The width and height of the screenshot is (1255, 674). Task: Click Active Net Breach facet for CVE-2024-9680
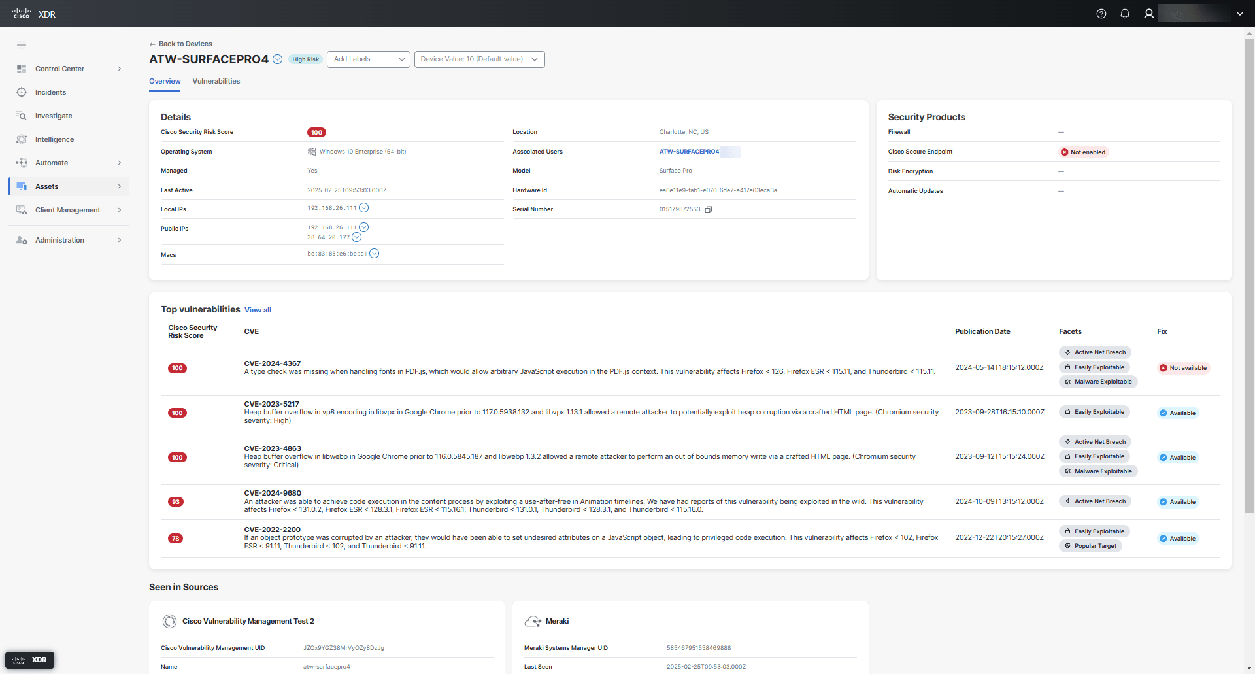pos(1095,501)
